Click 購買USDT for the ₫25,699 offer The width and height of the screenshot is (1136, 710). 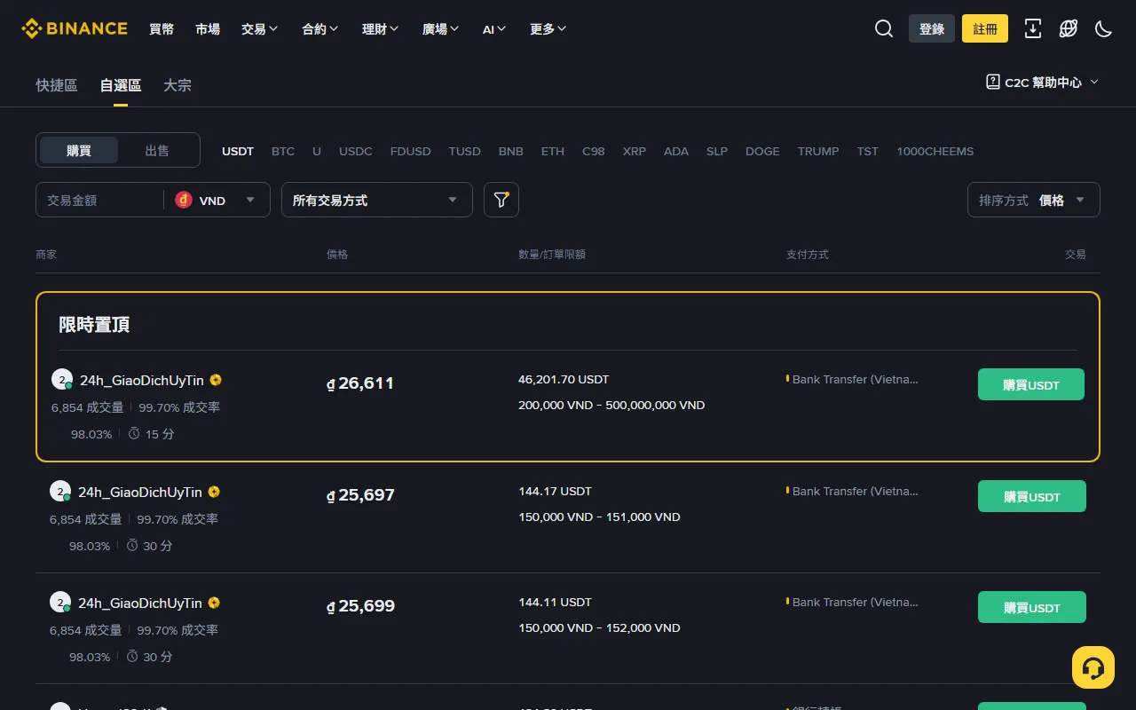pyautogui.click(x=1032, y=607)
